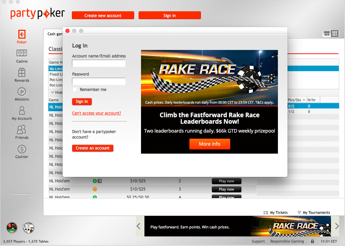Screen dimensions: 345x246
Task: Open the Friends icon in the sidebar
Action: pyautogui.click(x=22, y=130)
